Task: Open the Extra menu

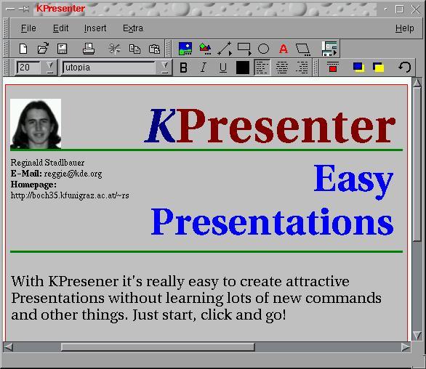Action: (x=133, y=28)
